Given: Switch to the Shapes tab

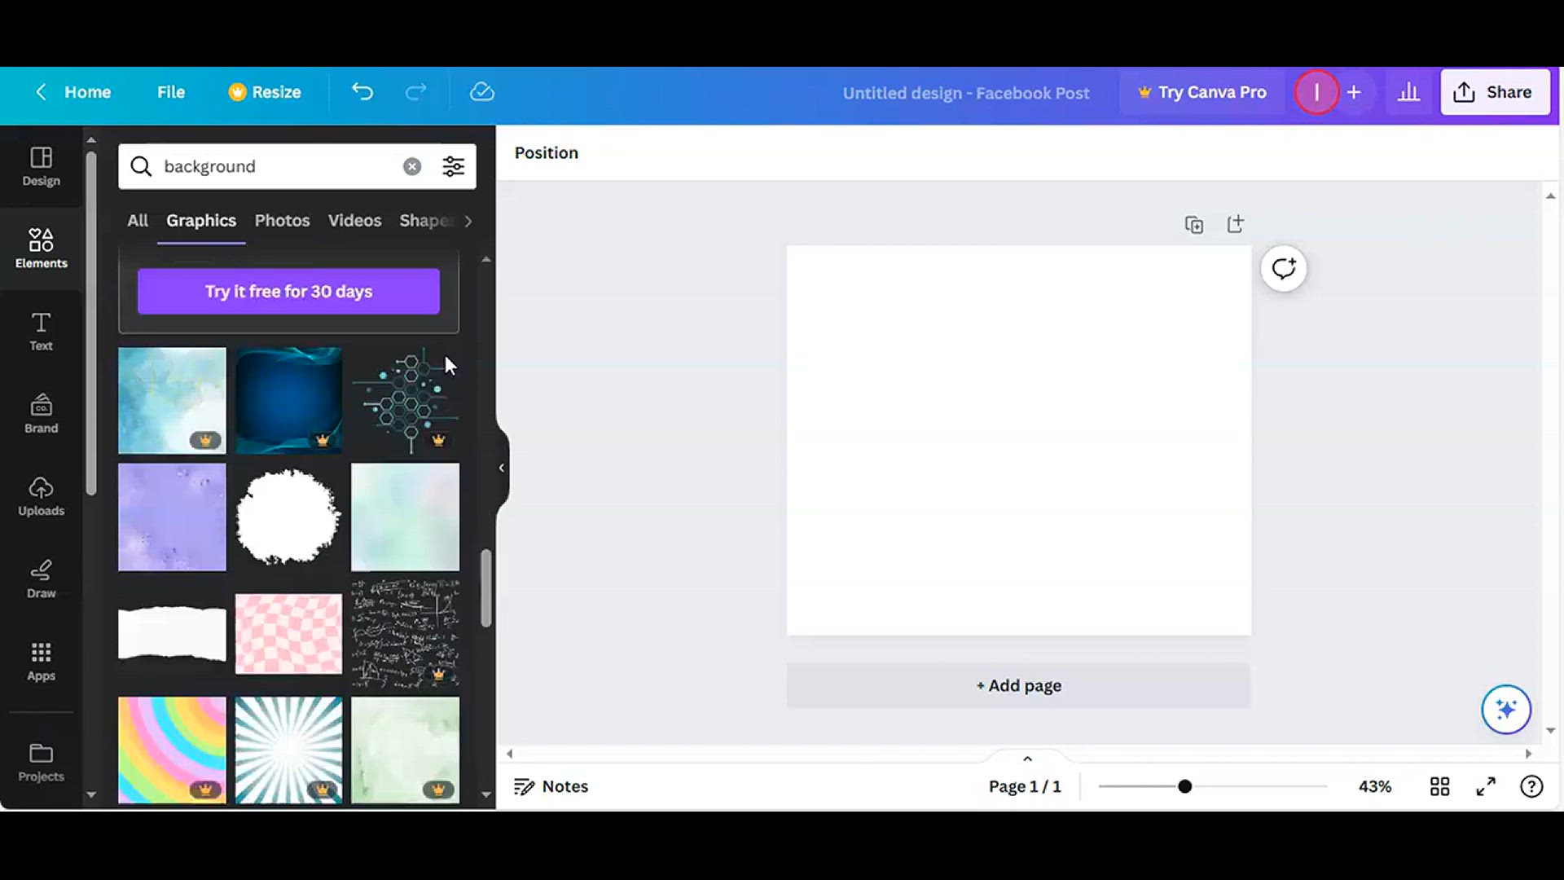Looking at the screenshot, I should point(424,220).
